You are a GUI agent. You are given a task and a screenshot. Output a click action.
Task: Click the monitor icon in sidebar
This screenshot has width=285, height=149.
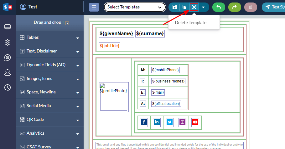tap(8, 27)
